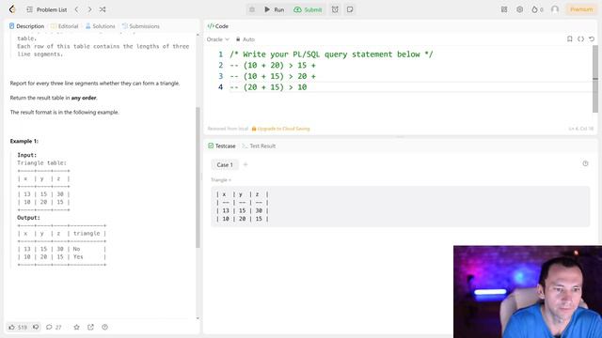602x338 pixels.
Task: Click the debug icon left of Run
Action: pyautogui.click(x=252, y=9)
